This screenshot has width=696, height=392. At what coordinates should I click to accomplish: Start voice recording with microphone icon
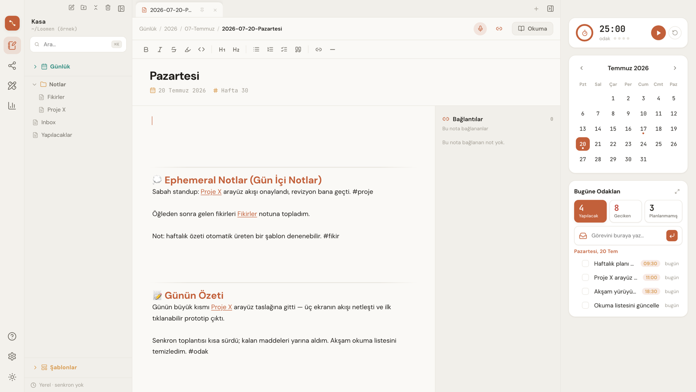tap(480, 29)
